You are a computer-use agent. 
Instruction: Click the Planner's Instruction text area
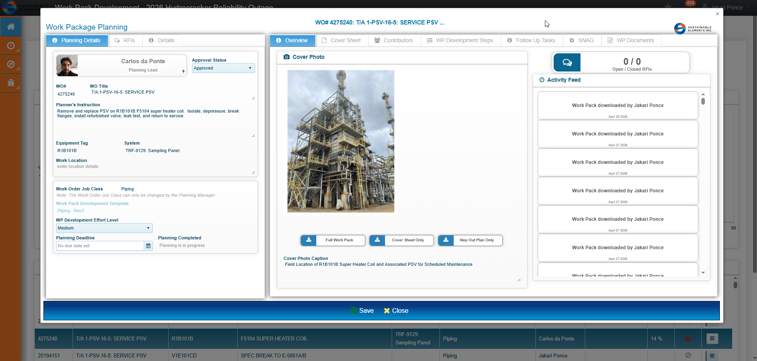[x=156, y=123]
